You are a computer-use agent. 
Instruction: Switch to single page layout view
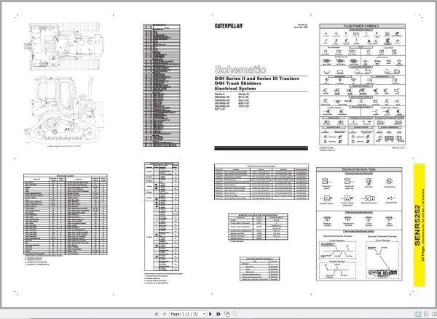(x=417, y=314)
